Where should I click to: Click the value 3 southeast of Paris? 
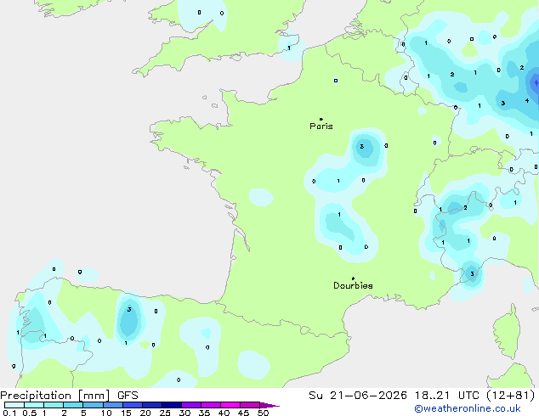[x=361, y=147]
